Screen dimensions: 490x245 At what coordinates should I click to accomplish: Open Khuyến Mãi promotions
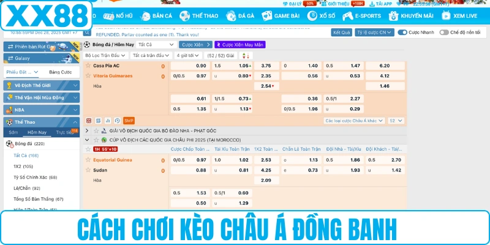(411, 16)
